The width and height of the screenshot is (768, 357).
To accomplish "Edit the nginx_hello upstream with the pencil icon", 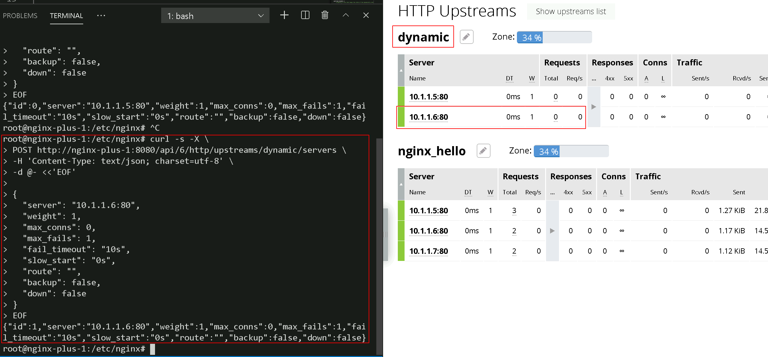I will click(483, 151).
